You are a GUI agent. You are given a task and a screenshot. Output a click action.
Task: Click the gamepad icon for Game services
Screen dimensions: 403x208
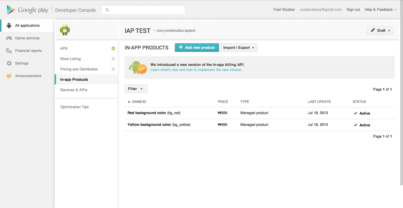(x=9, y=38)
